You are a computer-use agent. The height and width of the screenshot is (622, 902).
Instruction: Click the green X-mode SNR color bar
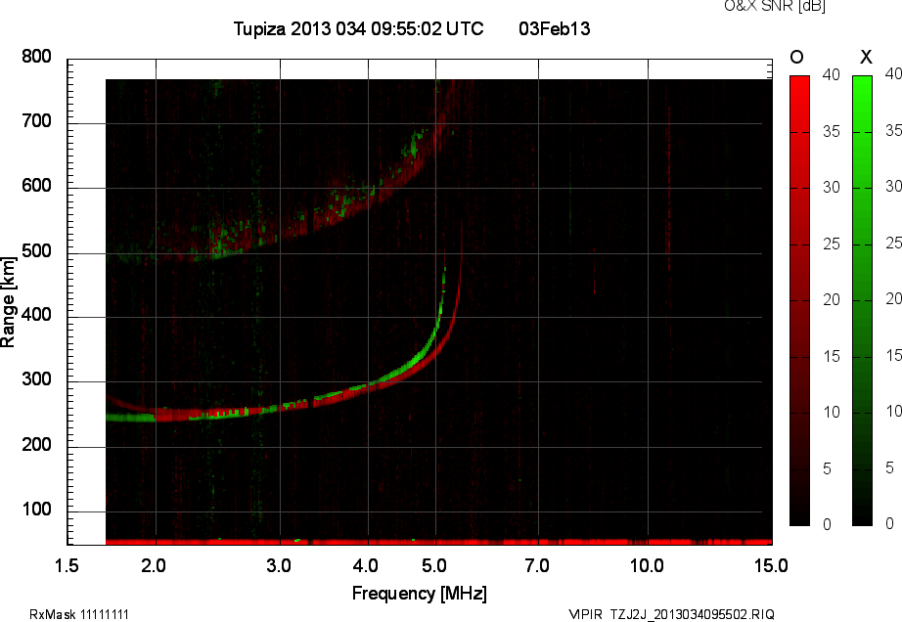[x=863, y=299]
